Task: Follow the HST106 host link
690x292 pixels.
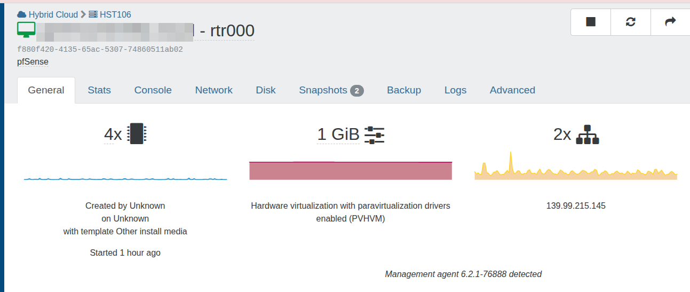Action: 115,14
